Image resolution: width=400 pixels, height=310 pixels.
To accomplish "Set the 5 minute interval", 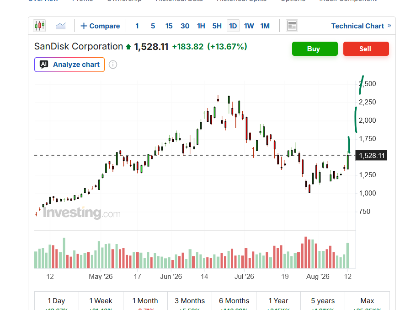I will pos(153,26).
